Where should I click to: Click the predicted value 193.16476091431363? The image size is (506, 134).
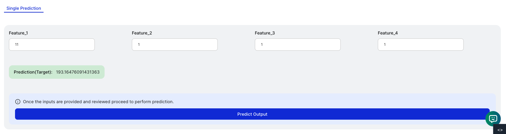[78, 72]
